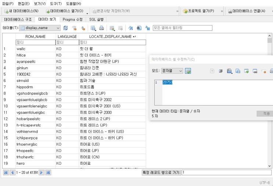The image size is (273, 186).
Task: Switch to the 데이터베이스 구조 tab
Action: tap(18, 19)
